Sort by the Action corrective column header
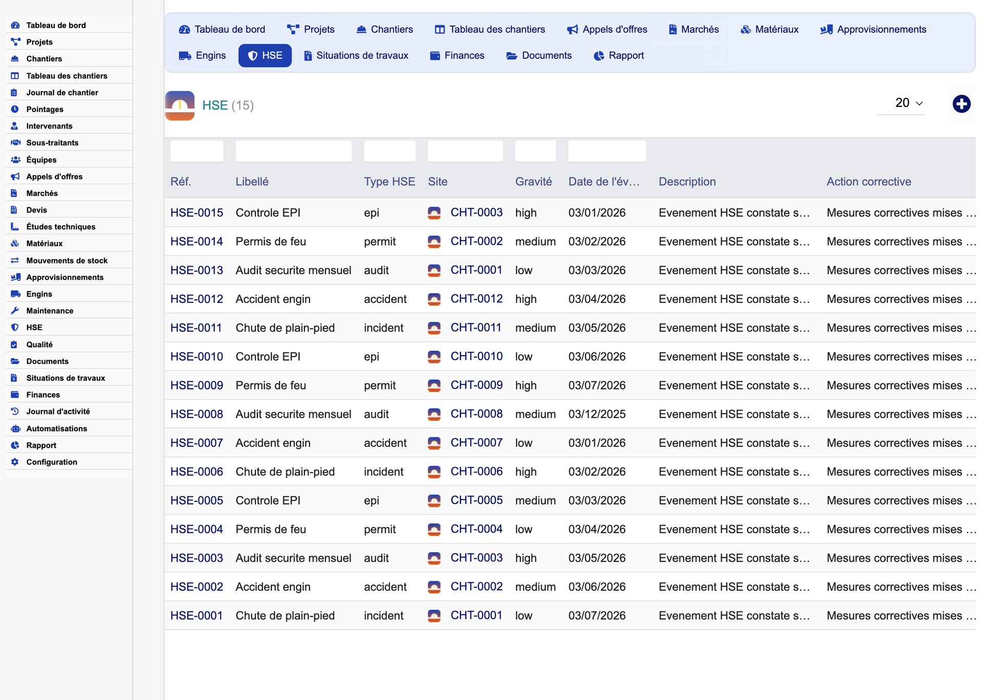Viewport: 996px width, 700px height. (869, 182)
